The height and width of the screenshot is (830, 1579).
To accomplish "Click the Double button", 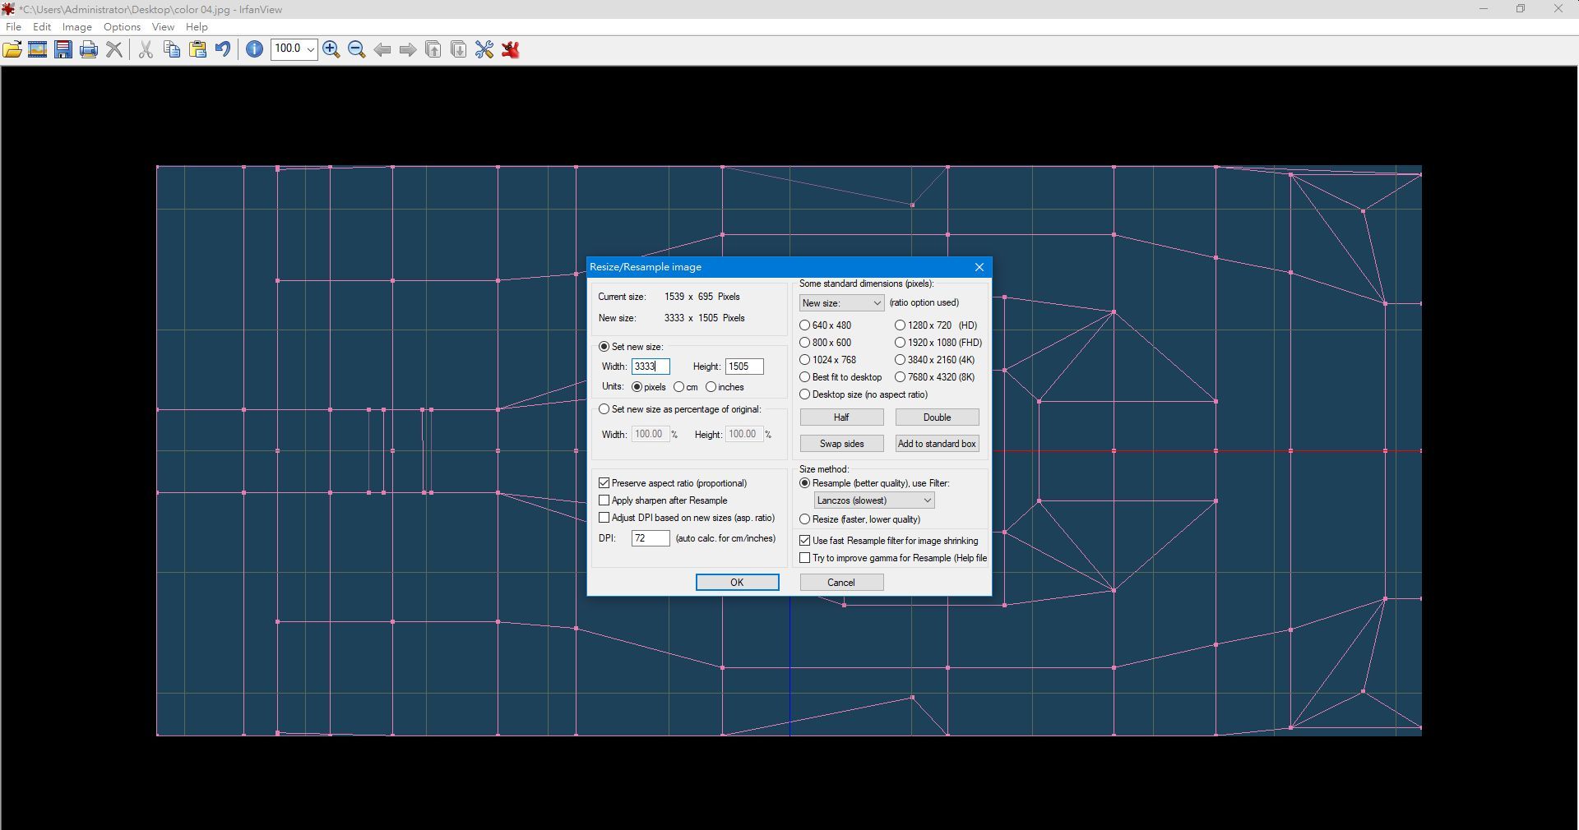I will point(937,417).
